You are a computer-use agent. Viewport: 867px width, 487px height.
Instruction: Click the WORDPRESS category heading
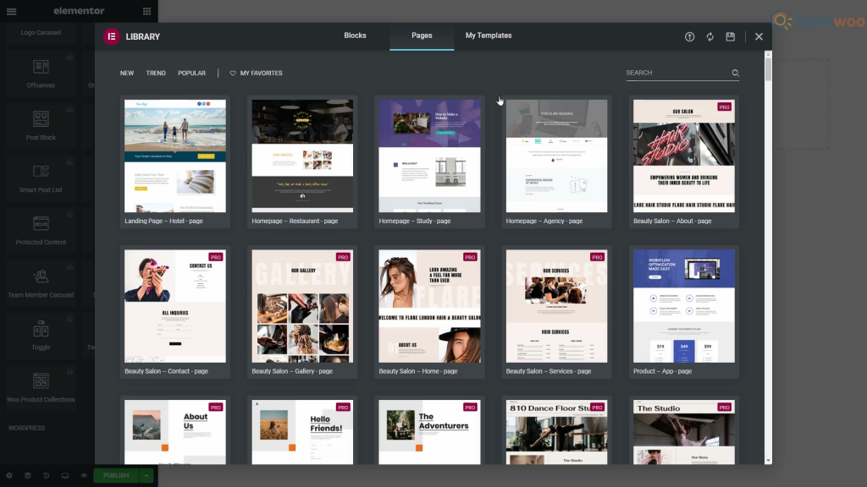pos(26,428)
